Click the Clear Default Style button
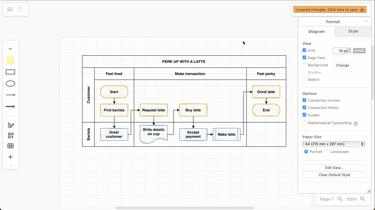This screenshot has width=375, height=210. click(x=334, y=175)
